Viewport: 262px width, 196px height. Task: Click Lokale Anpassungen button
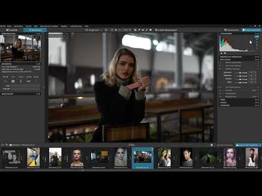pos(166,30)
